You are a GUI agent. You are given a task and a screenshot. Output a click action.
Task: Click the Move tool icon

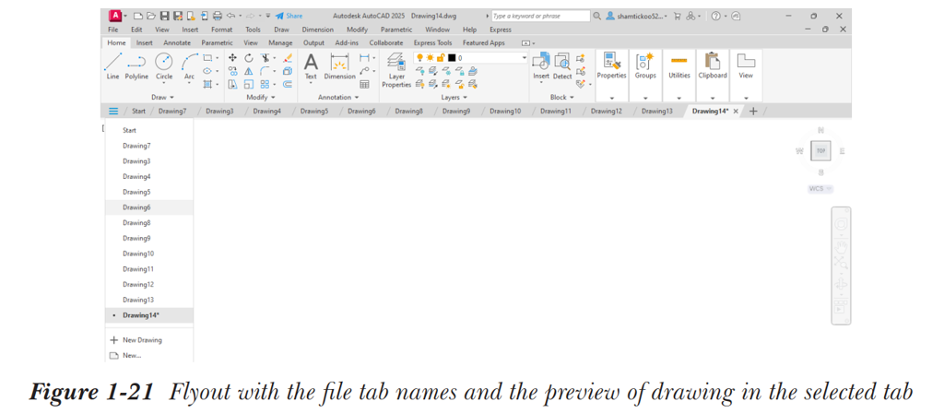[233, 58]
